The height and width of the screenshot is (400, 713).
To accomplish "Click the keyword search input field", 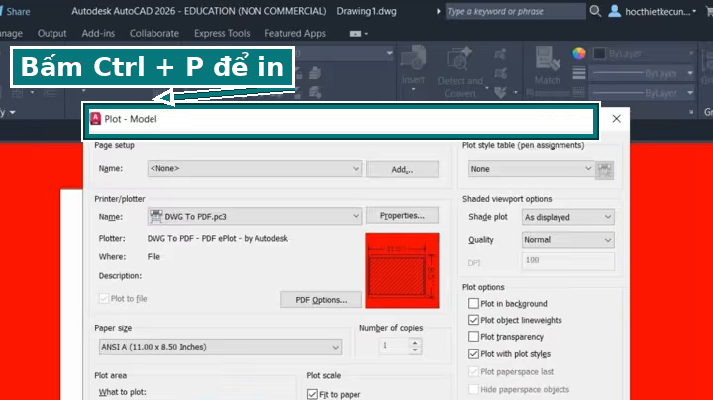I will 515,11.
